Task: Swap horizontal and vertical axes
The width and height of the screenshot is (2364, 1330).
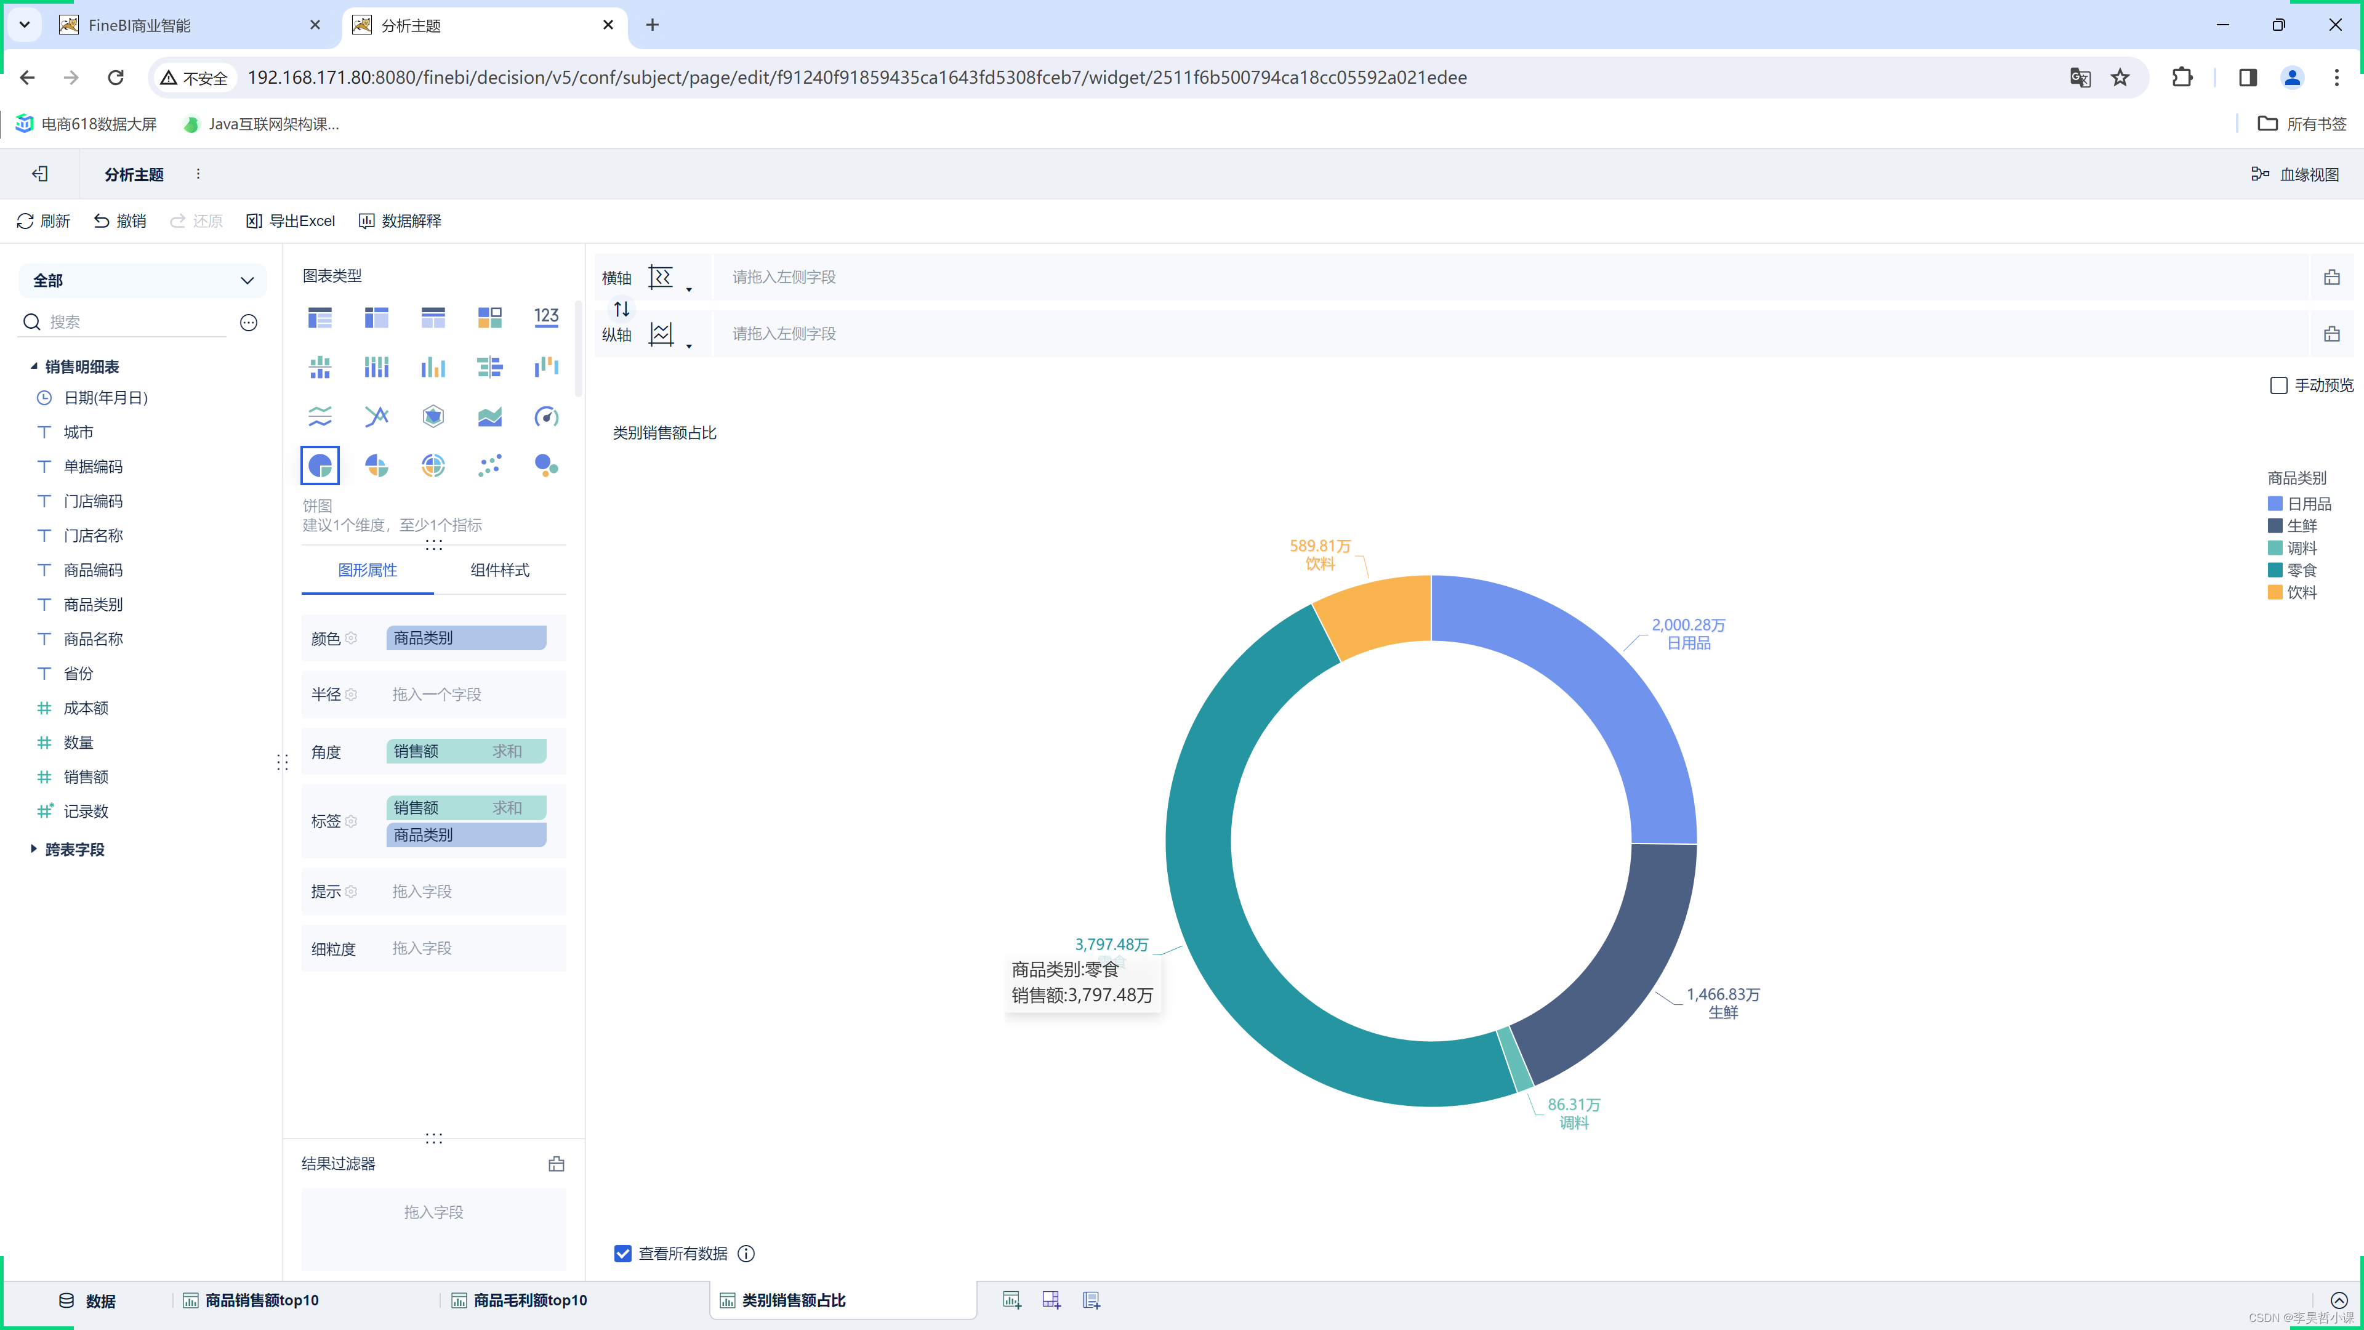Action: [x=621, y=308]
